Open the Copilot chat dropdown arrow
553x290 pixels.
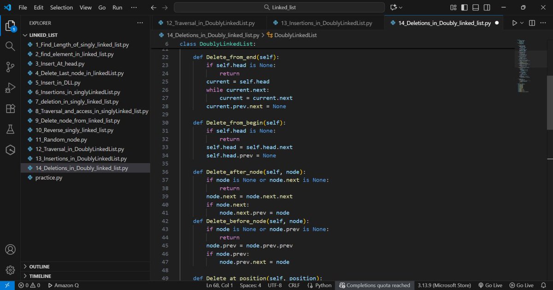point(400,7)
